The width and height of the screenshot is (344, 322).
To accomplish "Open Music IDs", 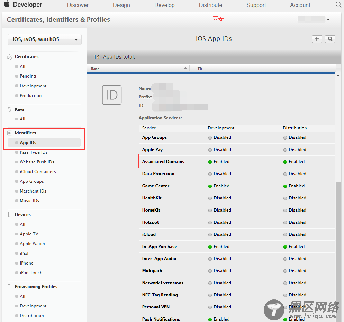I will pos(29,200).
